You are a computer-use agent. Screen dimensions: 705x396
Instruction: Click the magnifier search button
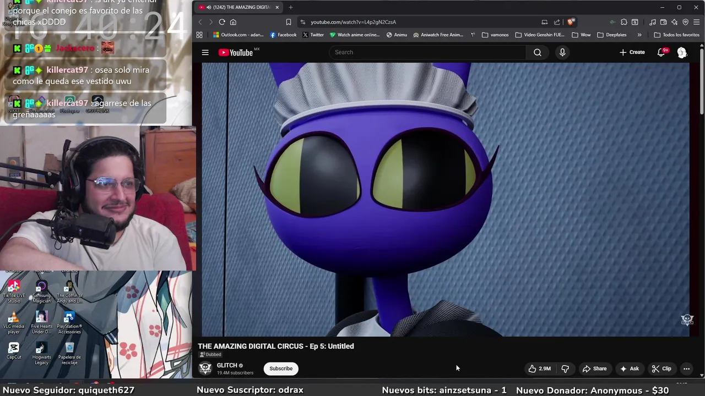[538, 52]
